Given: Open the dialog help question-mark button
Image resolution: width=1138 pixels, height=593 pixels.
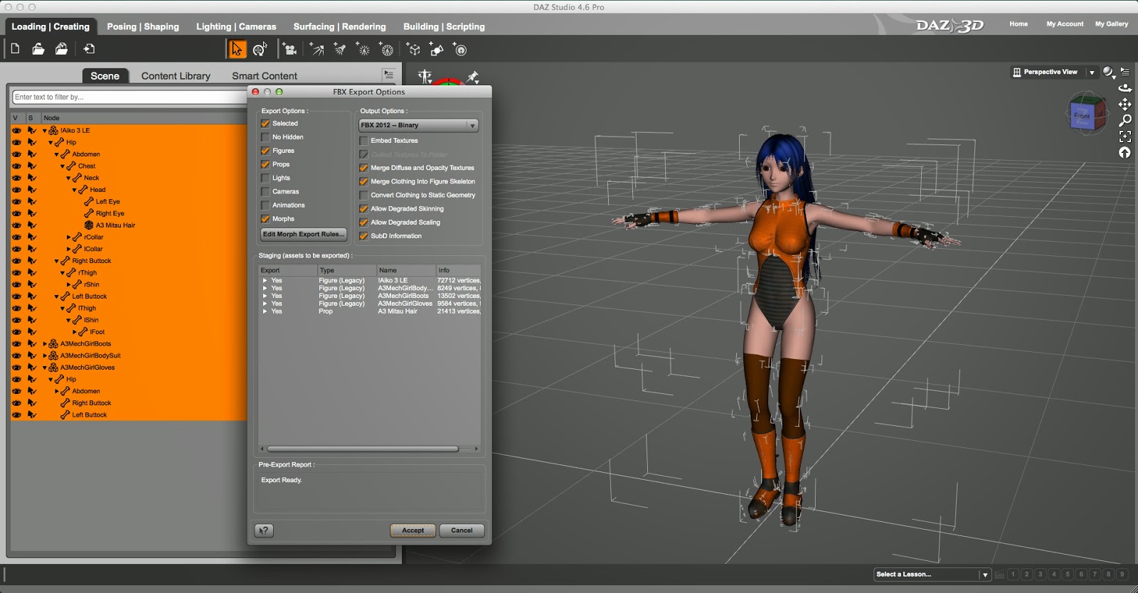Looking at the screenshot, I should coord(264,530).
